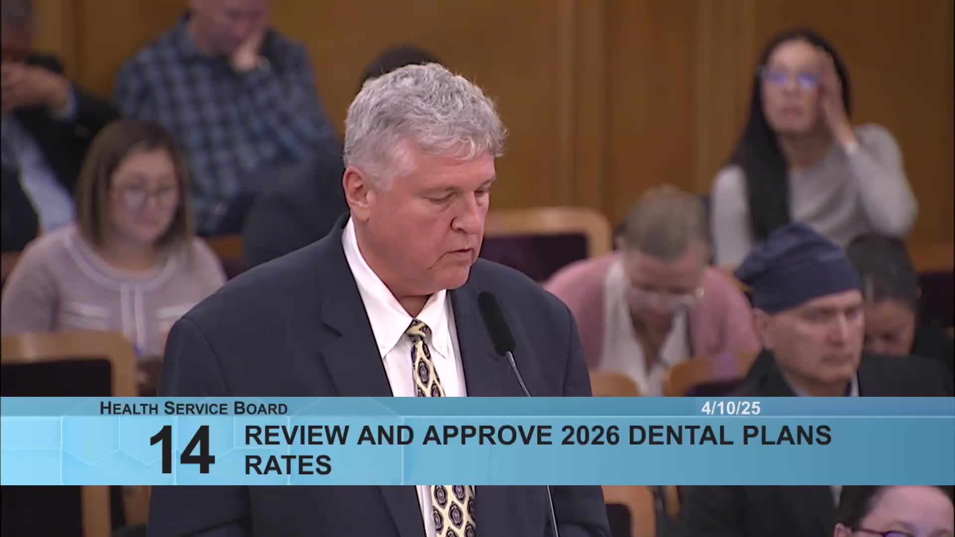Click the word RATES in banner

click(288, 465)
